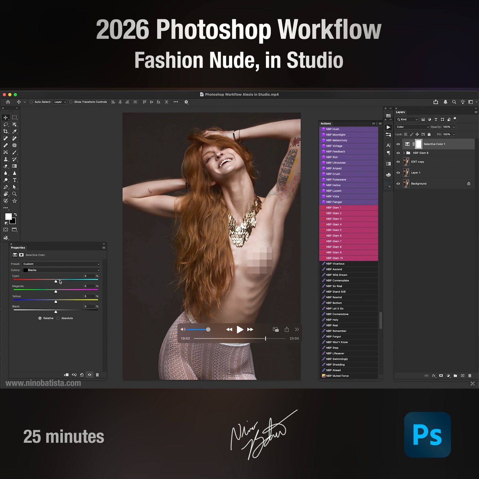The image size is (479, 479).
Task: Open the layer blend mode dropdown showing Color
Action: (x=412, y=127)
